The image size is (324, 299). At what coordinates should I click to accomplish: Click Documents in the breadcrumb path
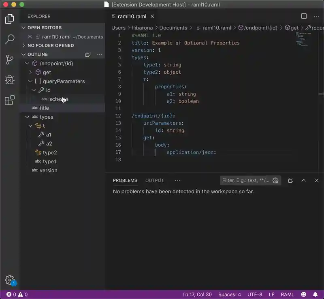pos(173,28)
